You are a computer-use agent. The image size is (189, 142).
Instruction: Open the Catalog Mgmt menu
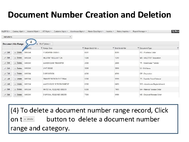tap(18, 31)
